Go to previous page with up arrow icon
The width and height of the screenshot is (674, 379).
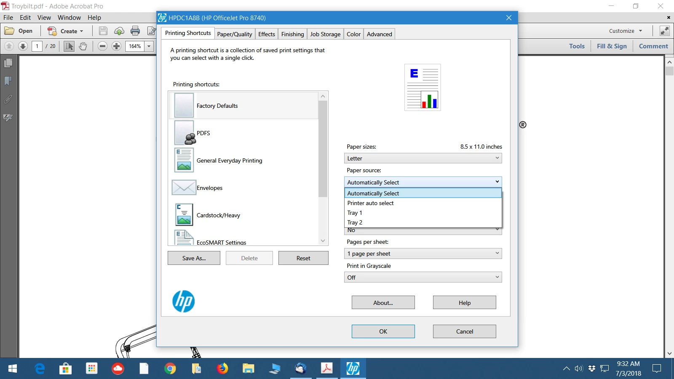[9, 46]
